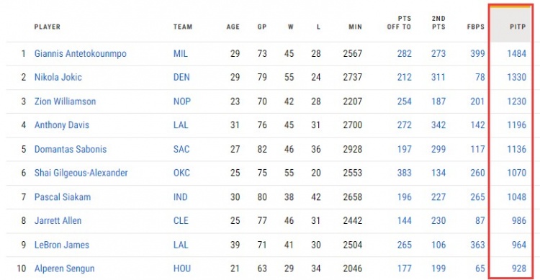Screen dimensions: 540x280
Task: Click the HOU team link
Action: point(181,268)
